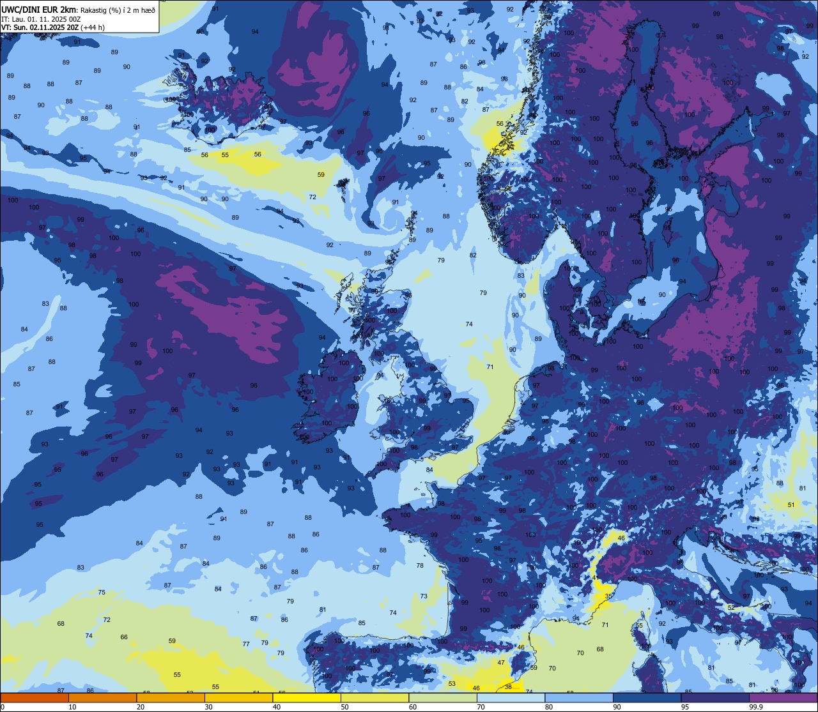The width and height of the screenshot is (818, 712).
Task: Select the 40–50 bright yellow legend swatch
Action: 307,698
